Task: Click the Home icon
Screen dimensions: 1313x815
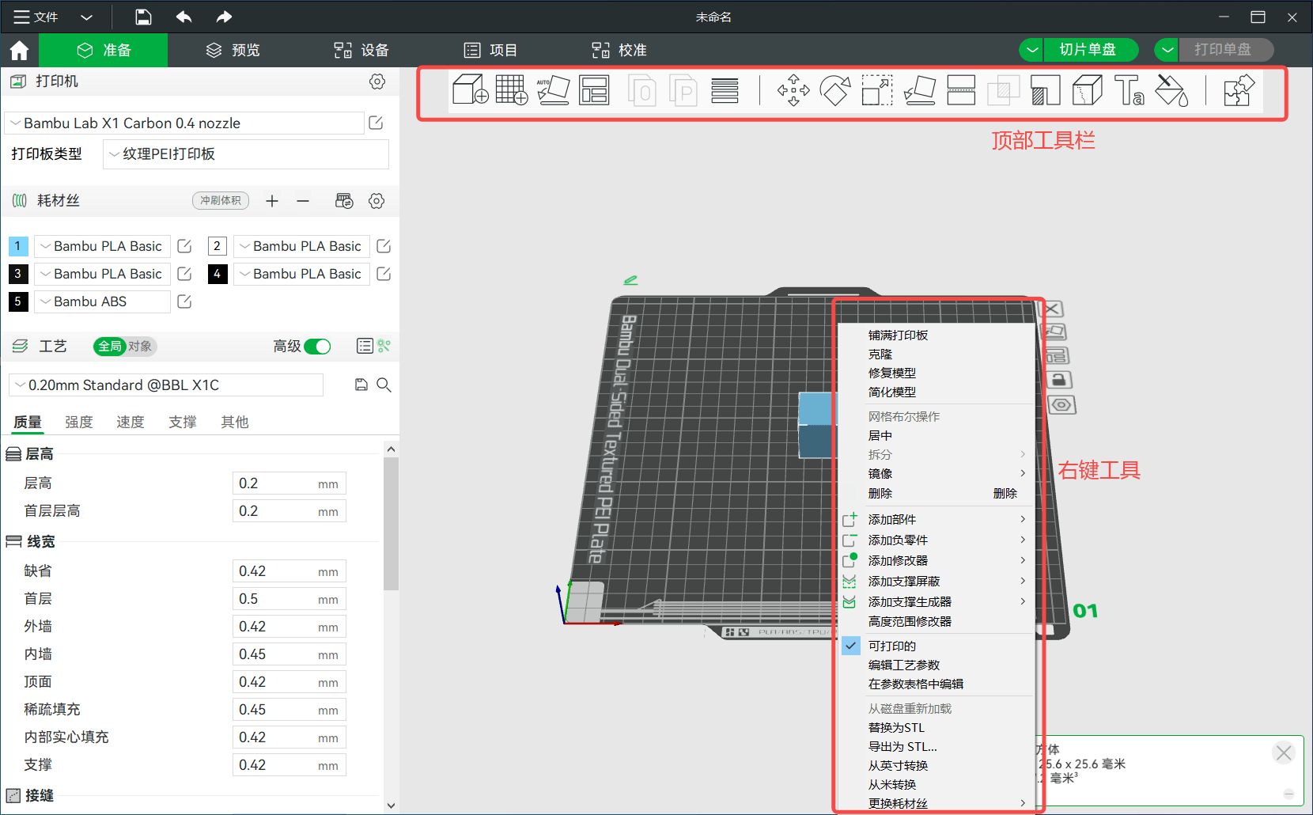Action: 19,51
